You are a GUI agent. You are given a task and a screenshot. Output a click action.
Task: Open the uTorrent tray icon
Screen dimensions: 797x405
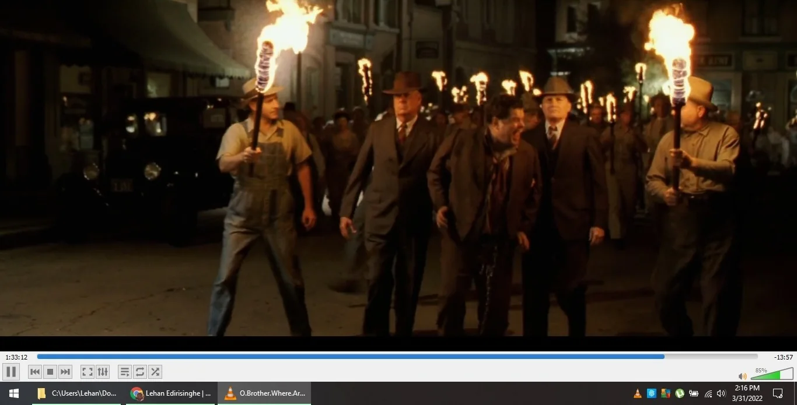point(680,393)
